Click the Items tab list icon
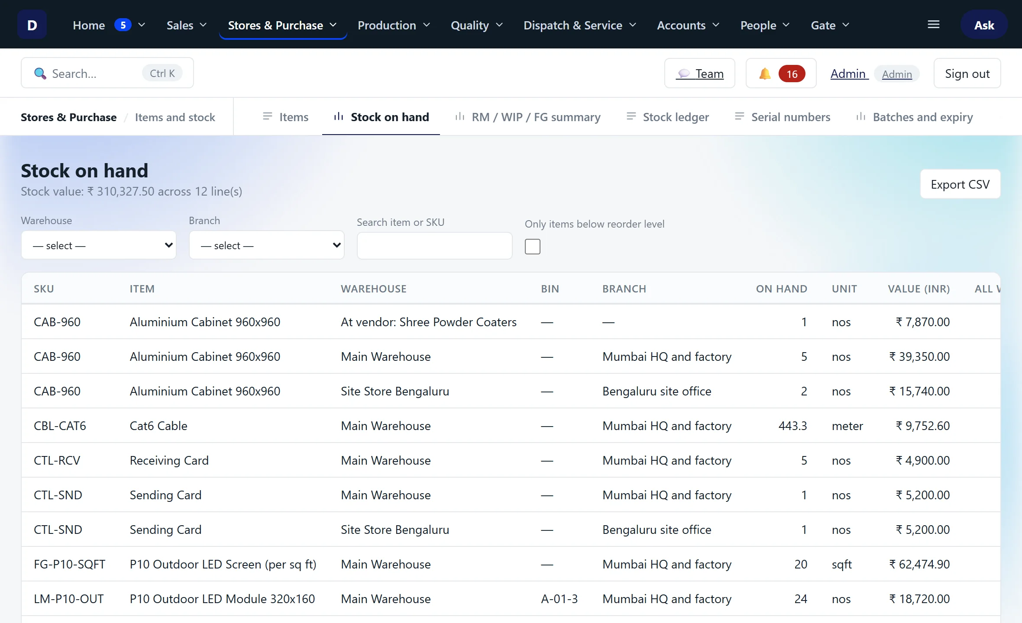1022x623 pixels. [x=268, y=116]
